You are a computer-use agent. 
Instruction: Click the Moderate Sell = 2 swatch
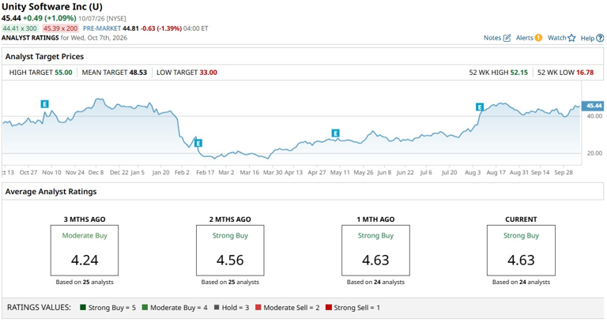click(x=258, y=308)
